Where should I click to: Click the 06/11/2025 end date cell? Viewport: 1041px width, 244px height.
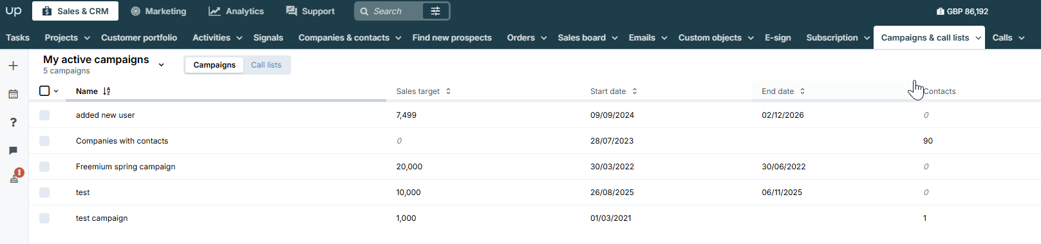point(782,192)
